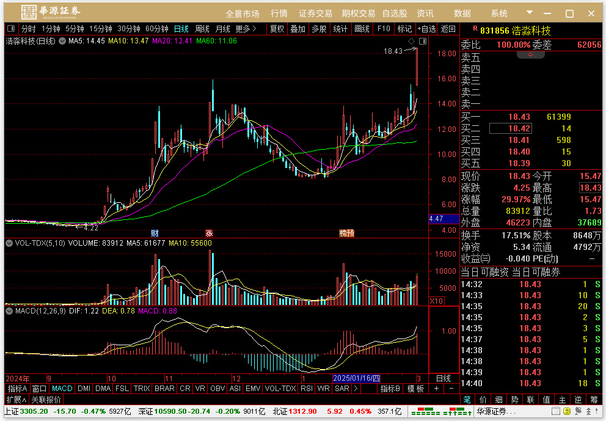This screenshot has width=606, height=421.
Task: Click the 2025/01/16/四 date marker
Action: (x=356, y=378)
